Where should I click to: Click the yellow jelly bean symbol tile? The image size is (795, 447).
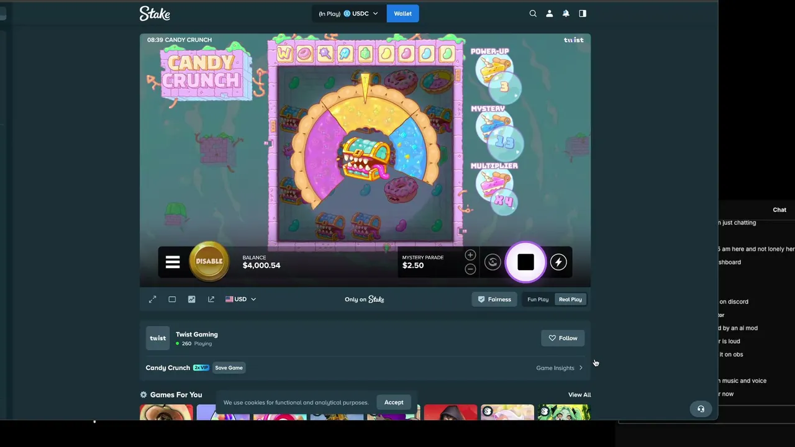(386, 54)
